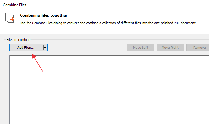209x124 pixels.
Task: Select the Combining files together heading
Action: click(x=44, y=16)
